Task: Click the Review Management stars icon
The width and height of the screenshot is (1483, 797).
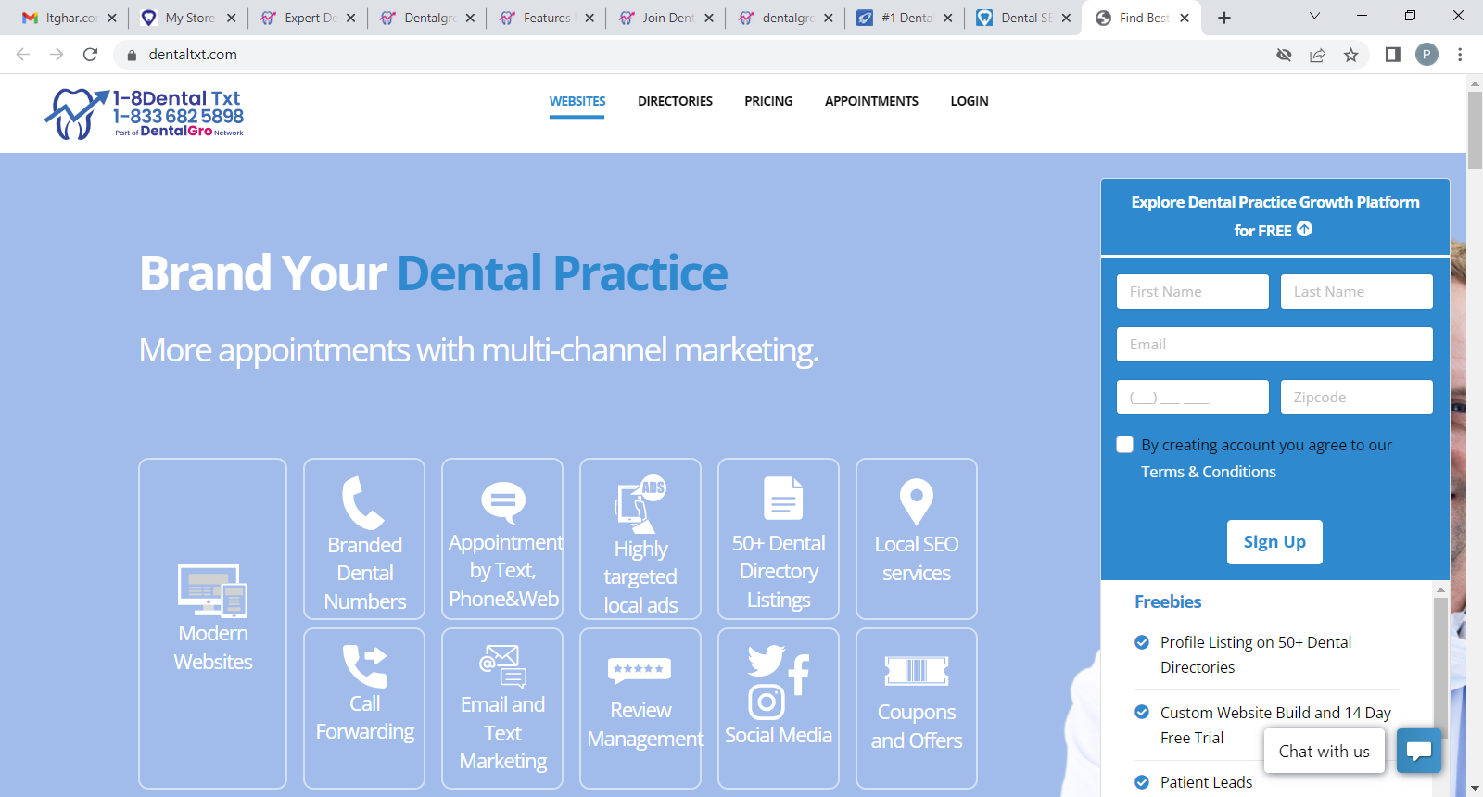Action: pyautogui.click(x=640, y=669)
